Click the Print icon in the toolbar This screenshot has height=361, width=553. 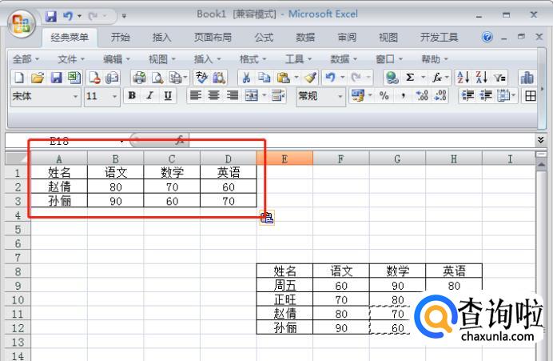click(x=139, y=78)
